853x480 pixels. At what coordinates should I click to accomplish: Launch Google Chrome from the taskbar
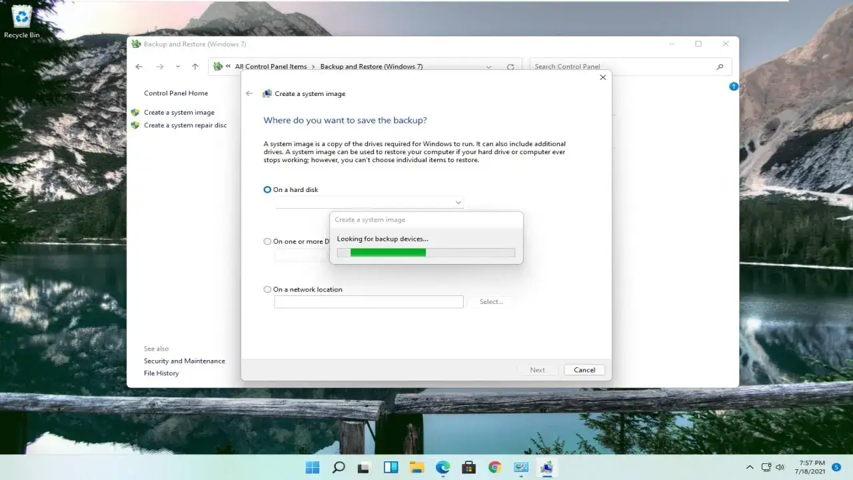pyautogui.click(x=494, y=467)
